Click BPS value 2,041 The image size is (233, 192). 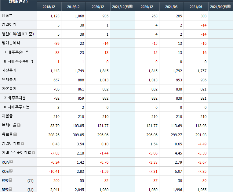tap(55, 190)
